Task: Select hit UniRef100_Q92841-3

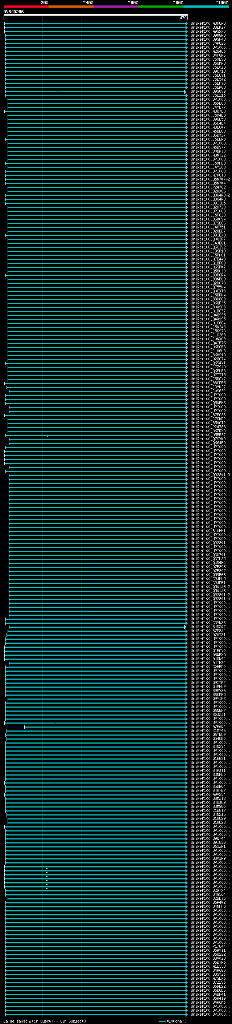Action: (210, 475)
